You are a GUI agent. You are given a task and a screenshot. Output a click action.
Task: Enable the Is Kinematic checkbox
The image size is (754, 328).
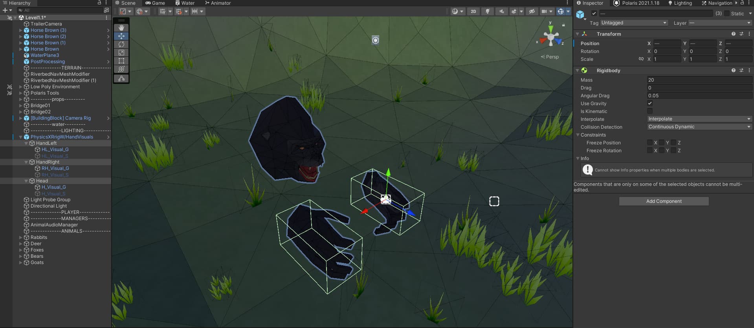650,111
